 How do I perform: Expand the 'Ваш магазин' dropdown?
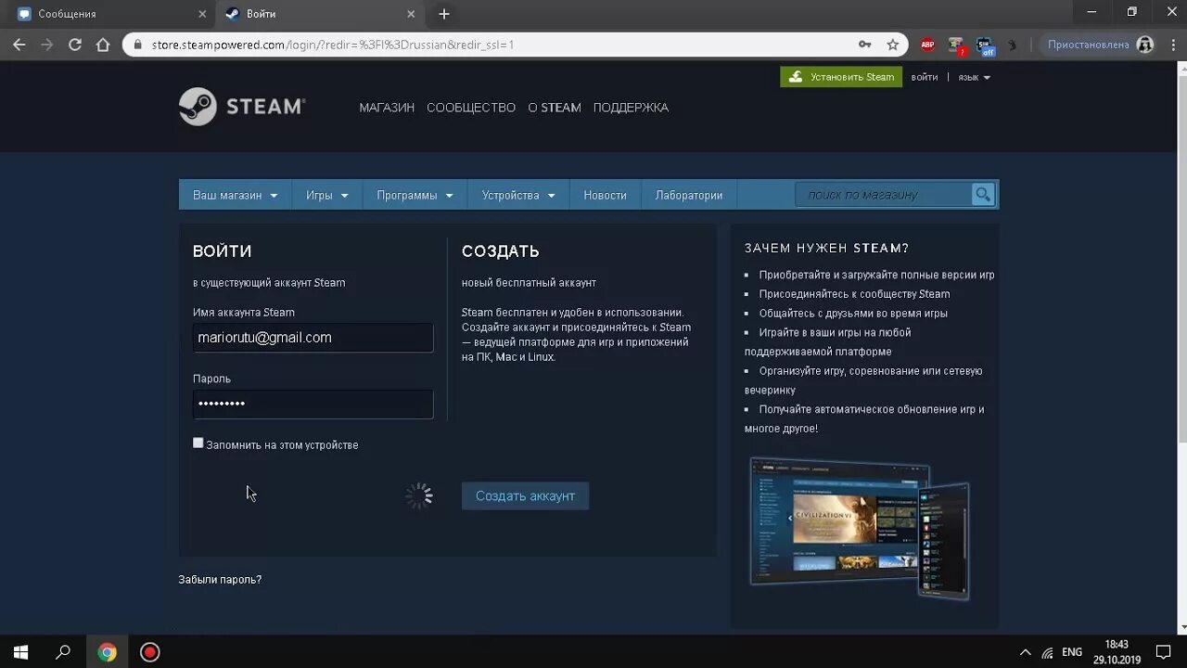coord(236,195)
